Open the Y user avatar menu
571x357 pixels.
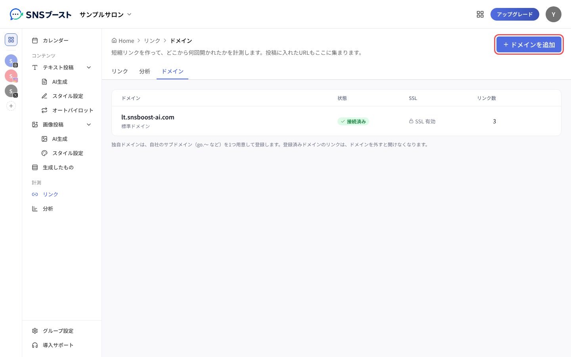(x=554, y=14)
